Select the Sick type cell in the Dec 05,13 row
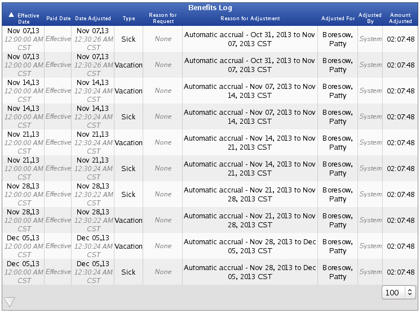 click(129, 272)
